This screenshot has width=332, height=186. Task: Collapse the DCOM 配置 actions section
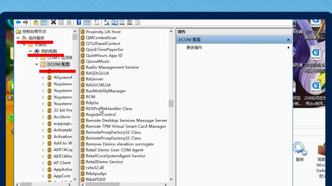pos(288,40)
